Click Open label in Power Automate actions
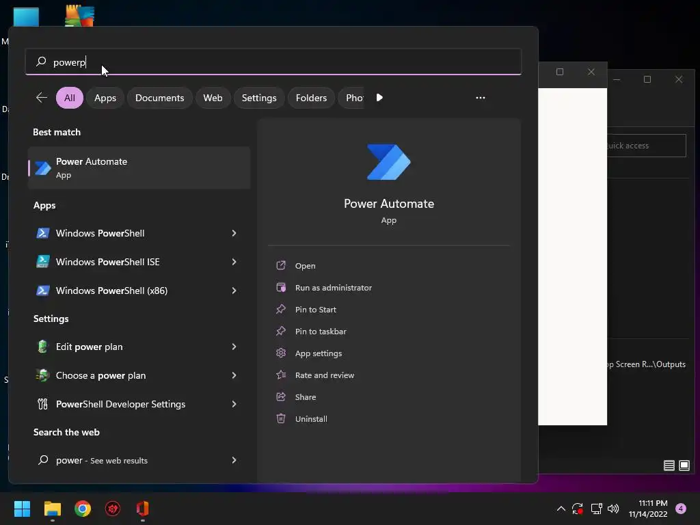The image size is (700, 525). [306, 266]
